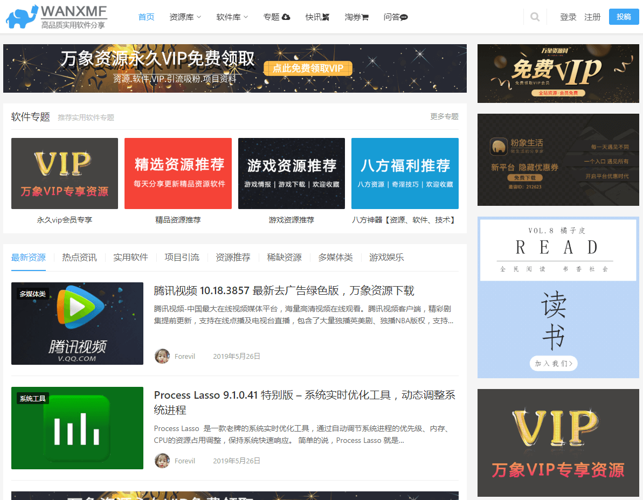Open the 腾讯视频 article thumbnail

(77, 323)
